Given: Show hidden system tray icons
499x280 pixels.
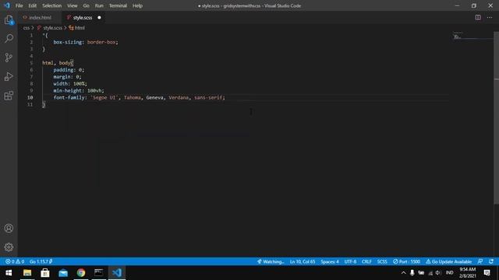Looking at the screenshot, I should pos(404,273).
